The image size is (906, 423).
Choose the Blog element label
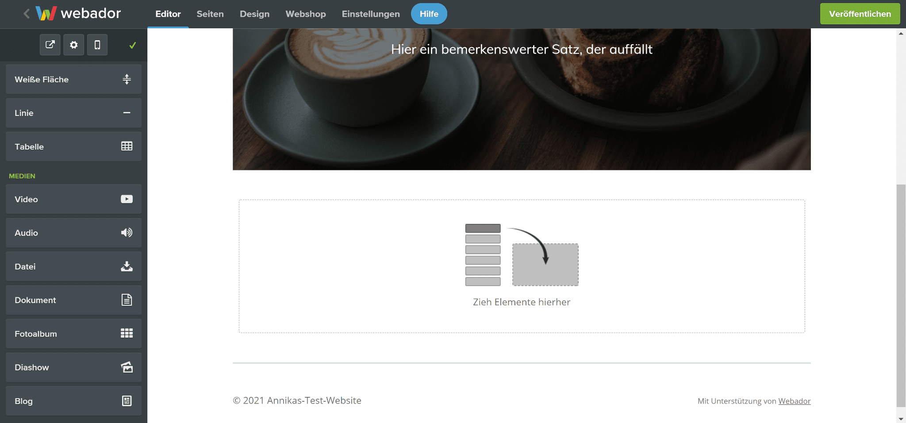(23, 401)
